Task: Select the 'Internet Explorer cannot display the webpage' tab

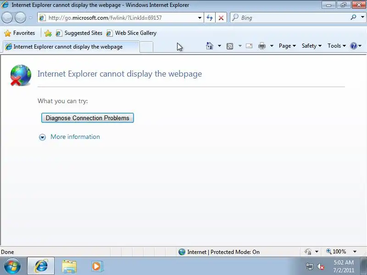Action: (71, 47)
